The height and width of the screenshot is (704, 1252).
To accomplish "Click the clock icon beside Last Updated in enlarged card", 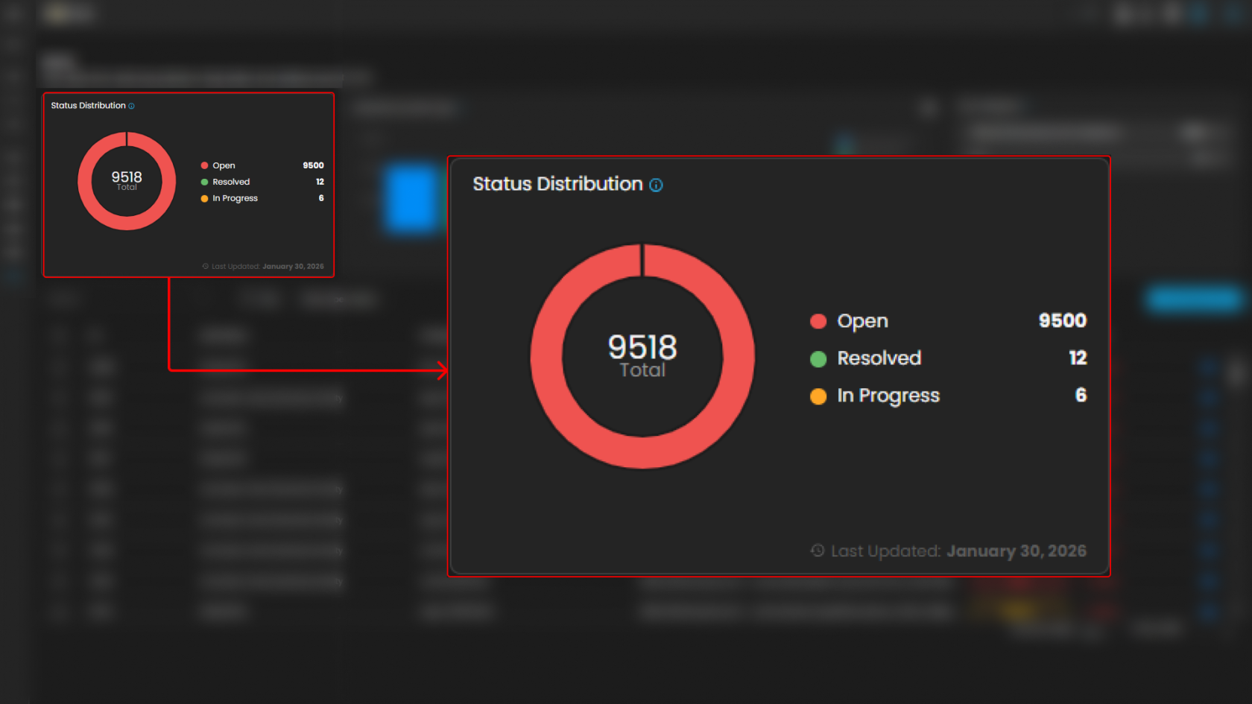I will [818, 551].
